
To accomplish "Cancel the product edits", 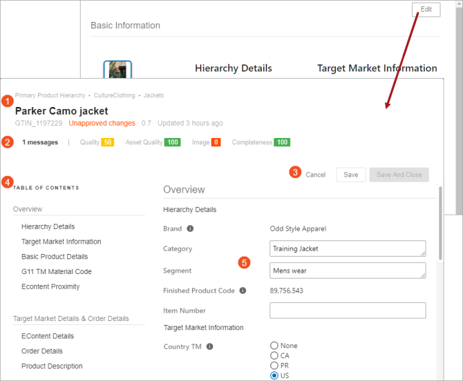I will [x=315, y=175].
